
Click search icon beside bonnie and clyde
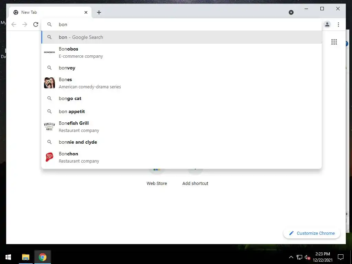(49, 142)
